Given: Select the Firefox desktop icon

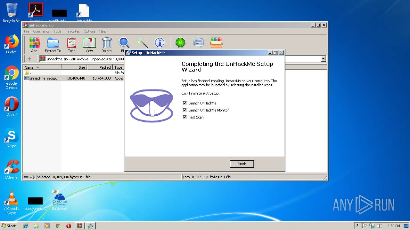Looking at the screenshot, I should pos(12,44).
